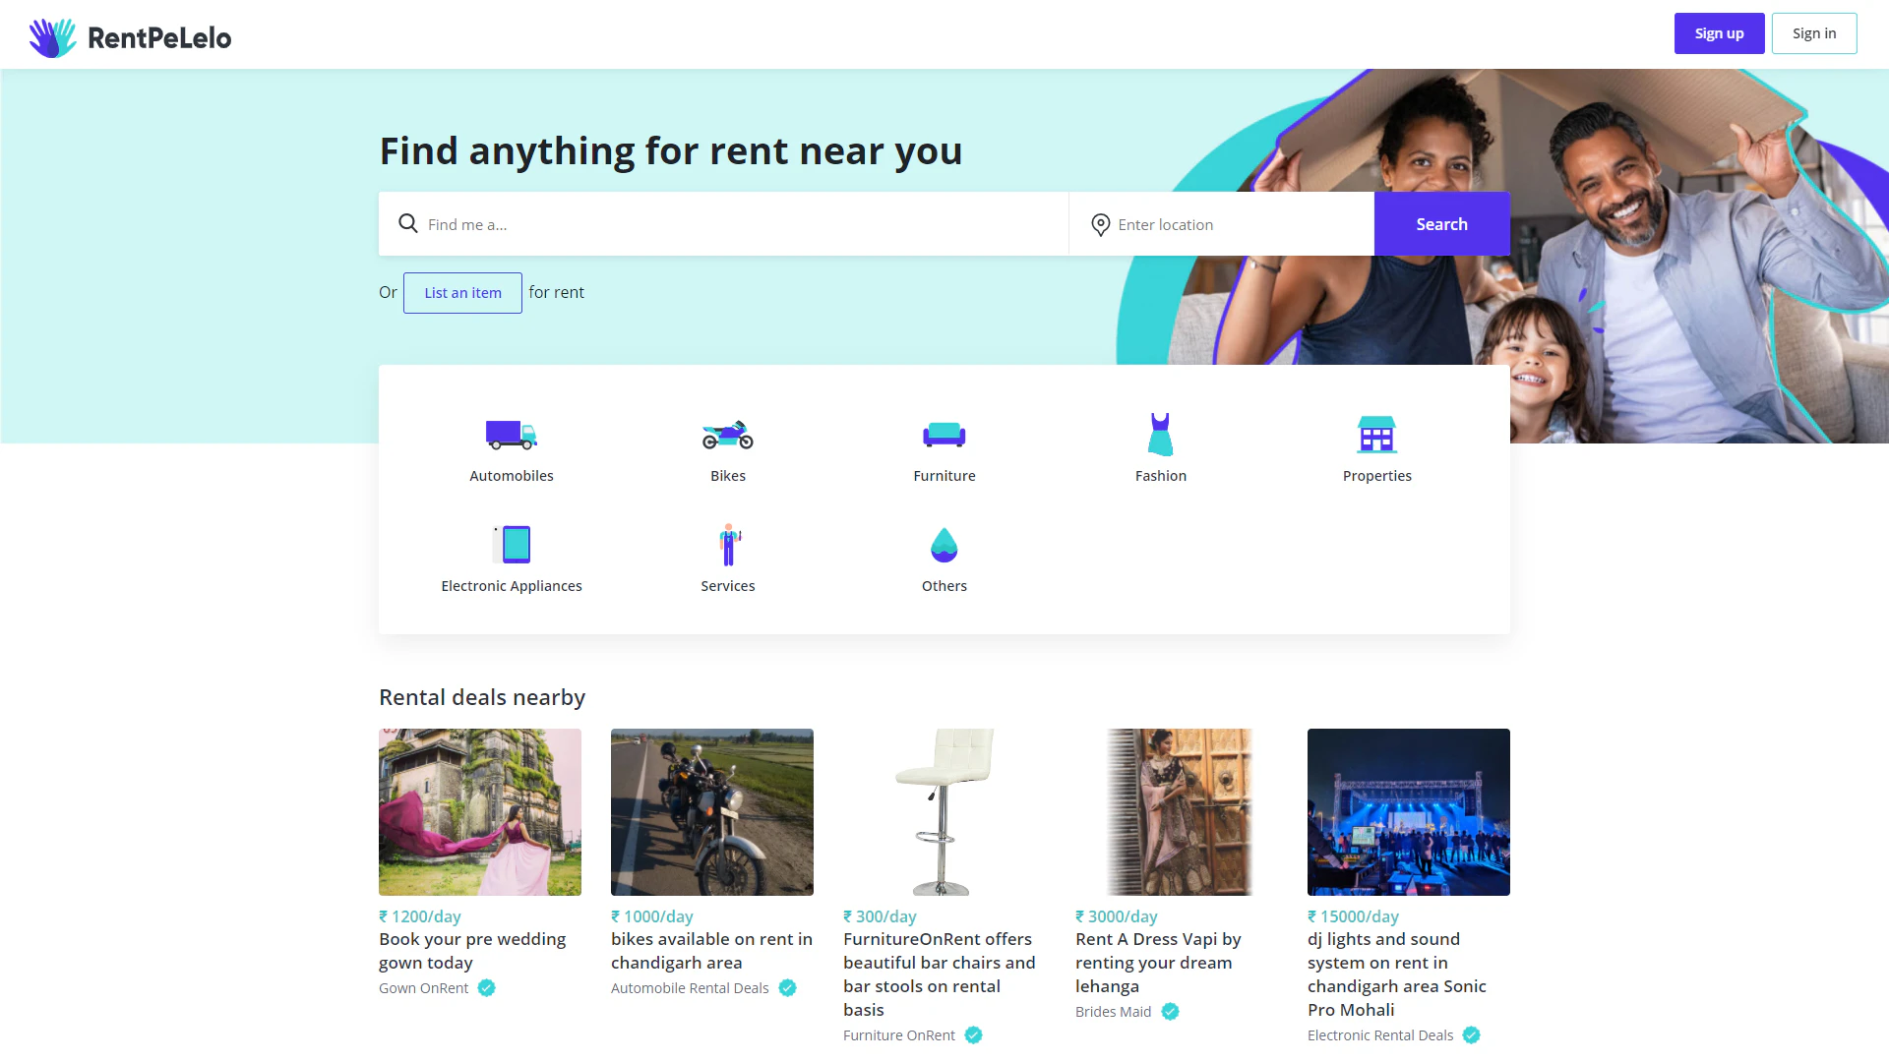Click the RentPeLelo hand logo
The height and width of the screenshot is (1062, 1889).
52,37
